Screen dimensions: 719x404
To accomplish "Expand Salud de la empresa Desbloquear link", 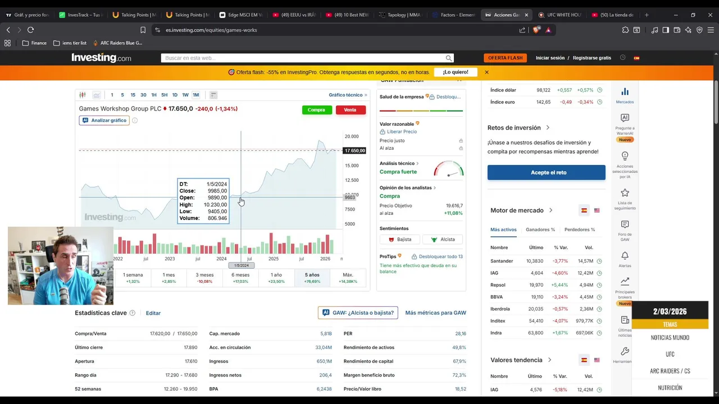I will coord(445,97).
